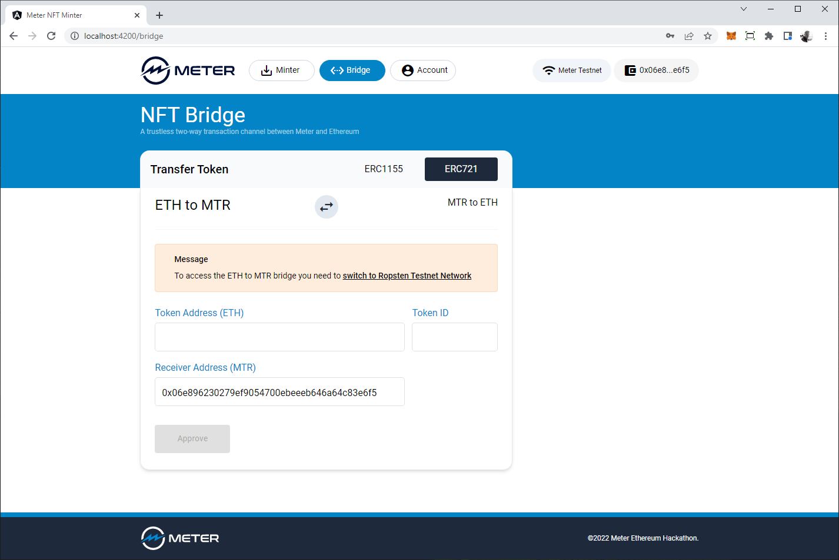View site information icon in address bar
Screen dimensions: 839x560
(75, 36)
